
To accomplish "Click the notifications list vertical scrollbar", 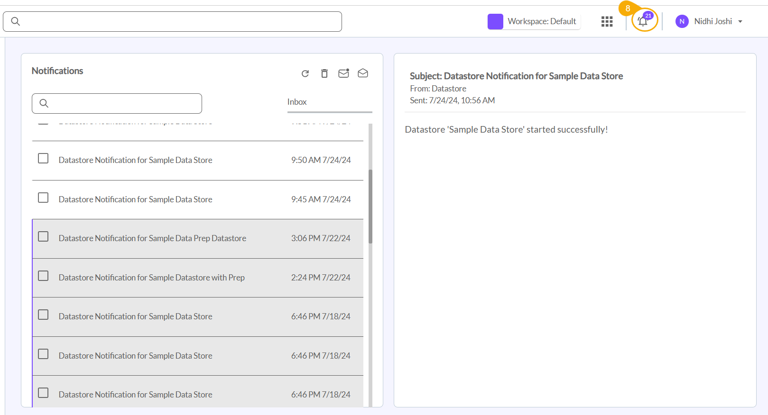I will click(370, 207).
